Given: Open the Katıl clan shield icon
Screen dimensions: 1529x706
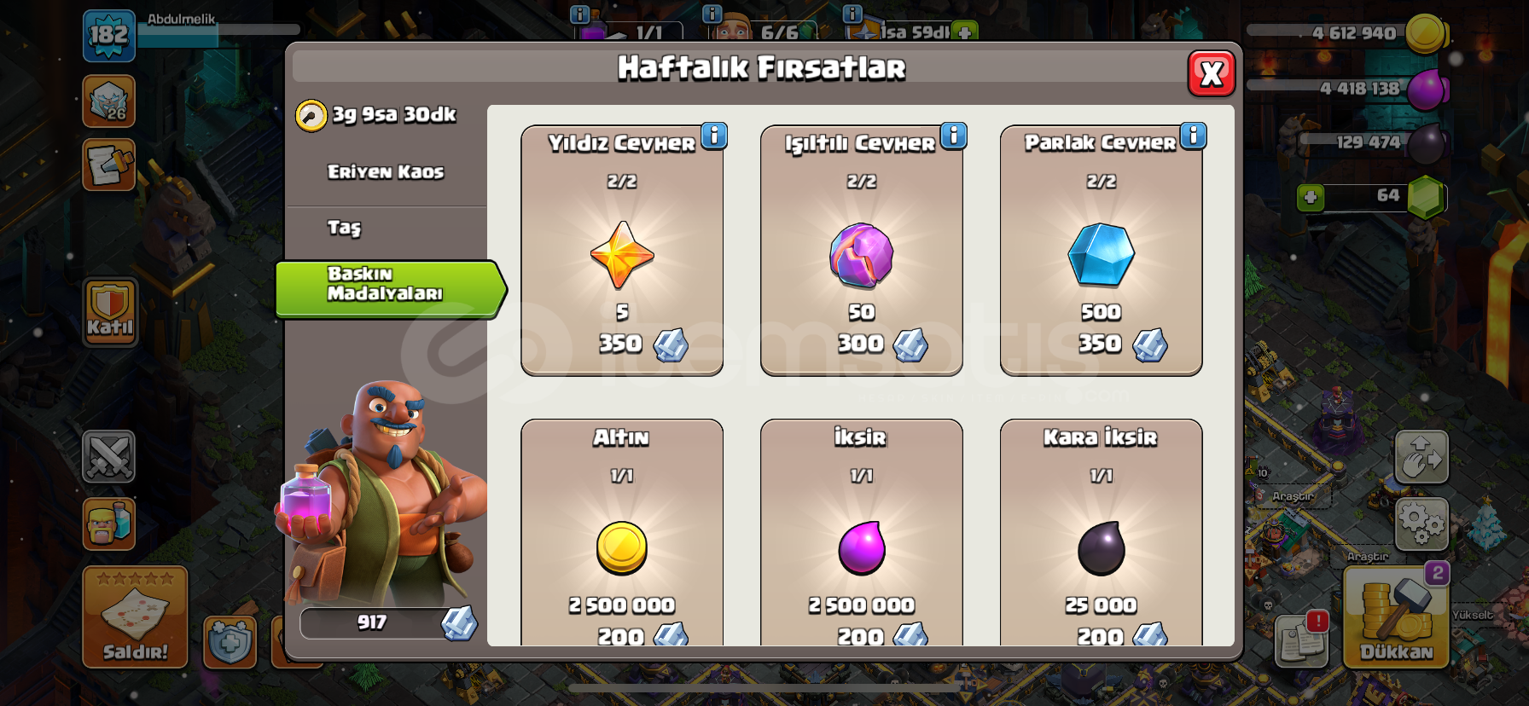Looking at the screenshot, I should pyautogui.click(x=110, y=312).
